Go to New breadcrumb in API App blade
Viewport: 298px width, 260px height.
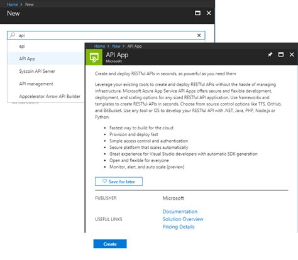click(x=116, y=46)
